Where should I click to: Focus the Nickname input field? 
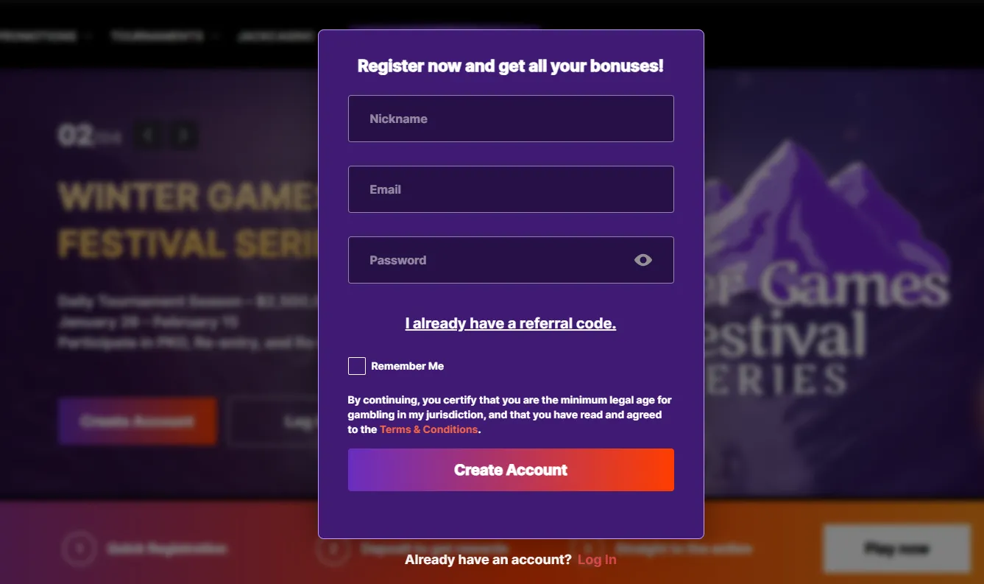(511, 119)
